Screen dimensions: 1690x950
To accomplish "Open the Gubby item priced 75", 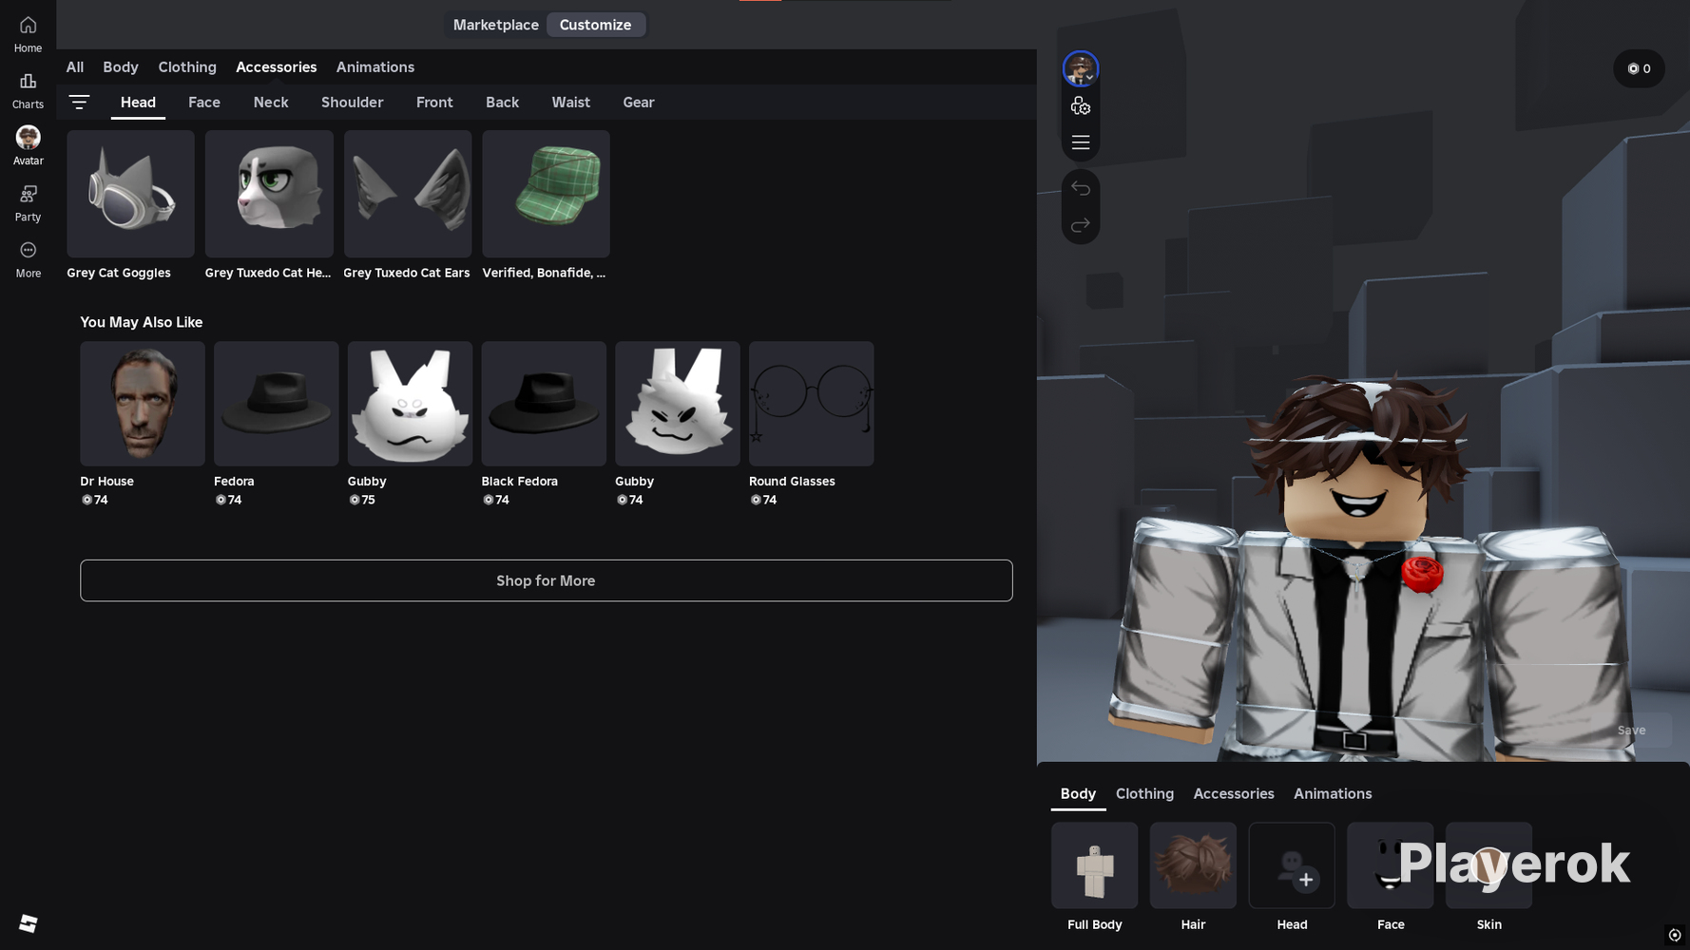I will (x=410, y=404).
